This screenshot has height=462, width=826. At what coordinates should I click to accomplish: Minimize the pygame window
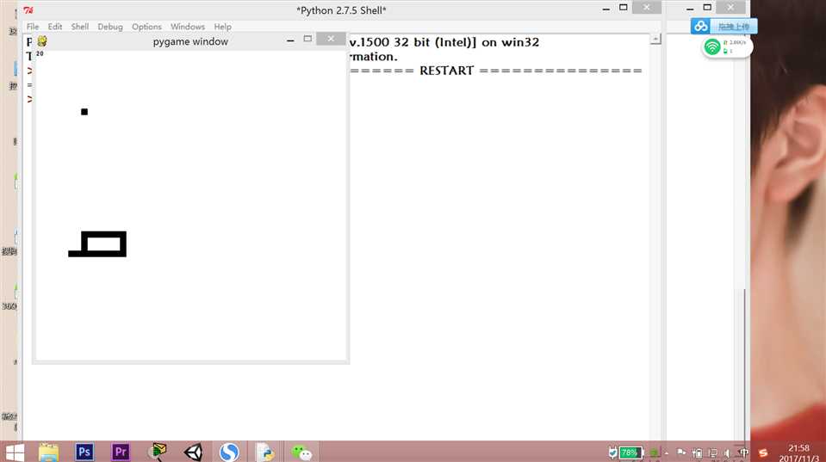pos(290,40)
